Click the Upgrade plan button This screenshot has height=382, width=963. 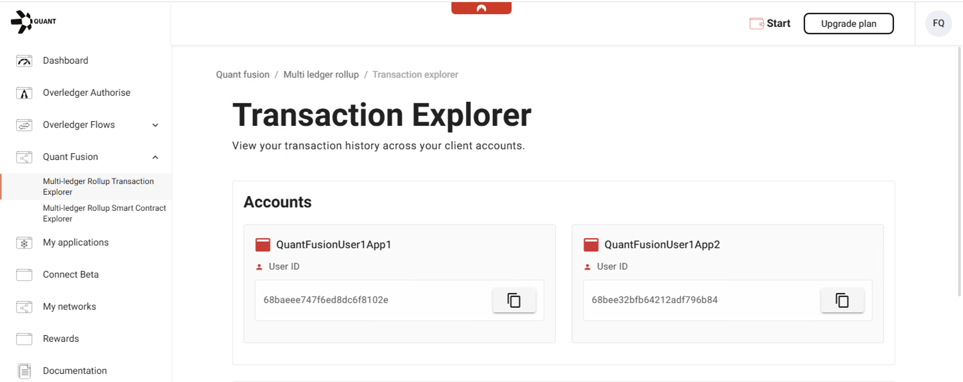pyautogui.click(x=848, y=23)
